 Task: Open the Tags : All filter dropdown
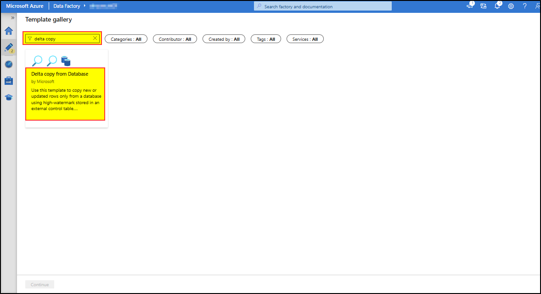[265, 39]
